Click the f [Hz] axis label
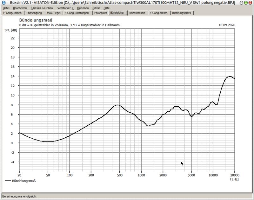The height and width of the screenshot is (200, 254). click(x=234, y=179)
